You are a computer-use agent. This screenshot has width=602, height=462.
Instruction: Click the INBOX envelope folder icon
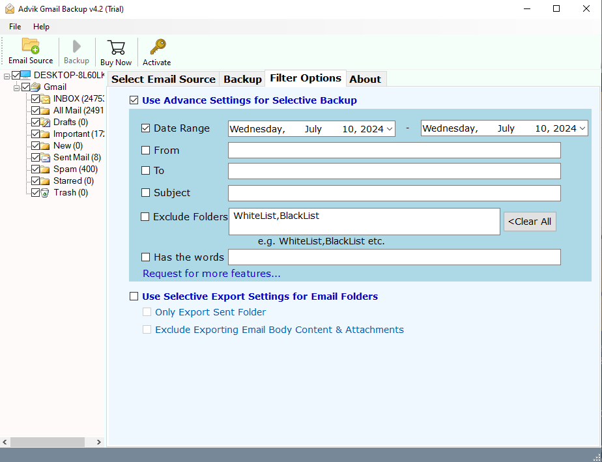pyautogui.click(x=46, y=99)
